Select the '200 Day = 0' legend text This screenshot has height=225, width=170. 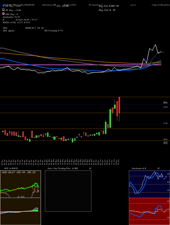click(x=12, y=14)
